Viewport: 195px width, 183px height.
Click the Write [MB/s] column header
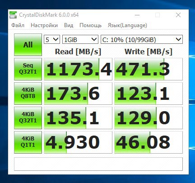[x=149, y=52]
